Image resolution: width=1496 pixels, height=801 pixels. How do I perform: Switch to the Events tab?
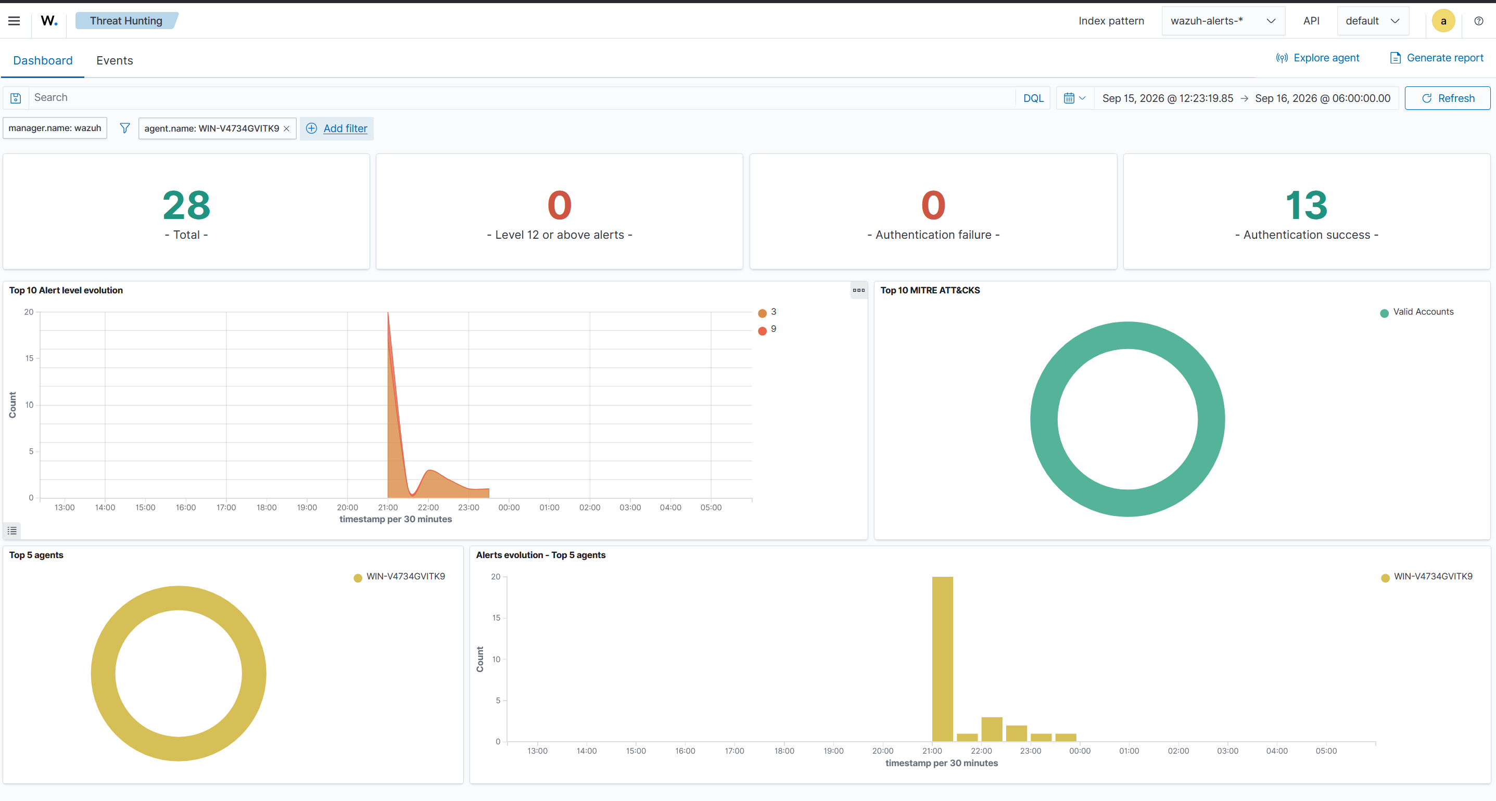coord(115,60)
